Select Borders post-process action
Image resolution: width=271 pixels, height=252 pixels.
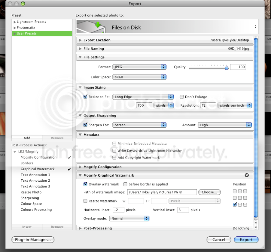(27, 163)
